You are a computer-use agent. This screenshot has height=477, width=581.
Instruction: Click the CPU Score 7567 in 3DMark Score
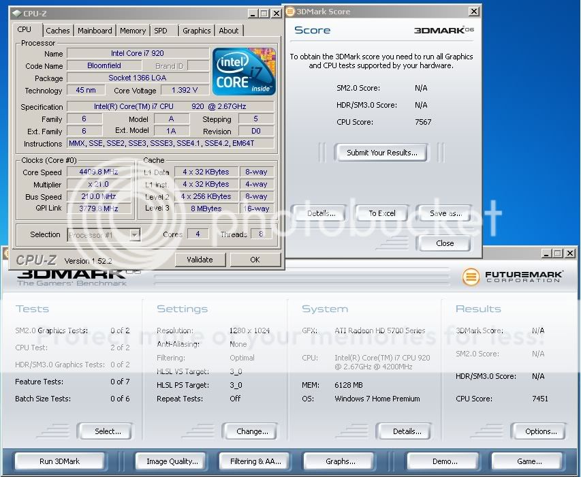(x=423, y=122)
